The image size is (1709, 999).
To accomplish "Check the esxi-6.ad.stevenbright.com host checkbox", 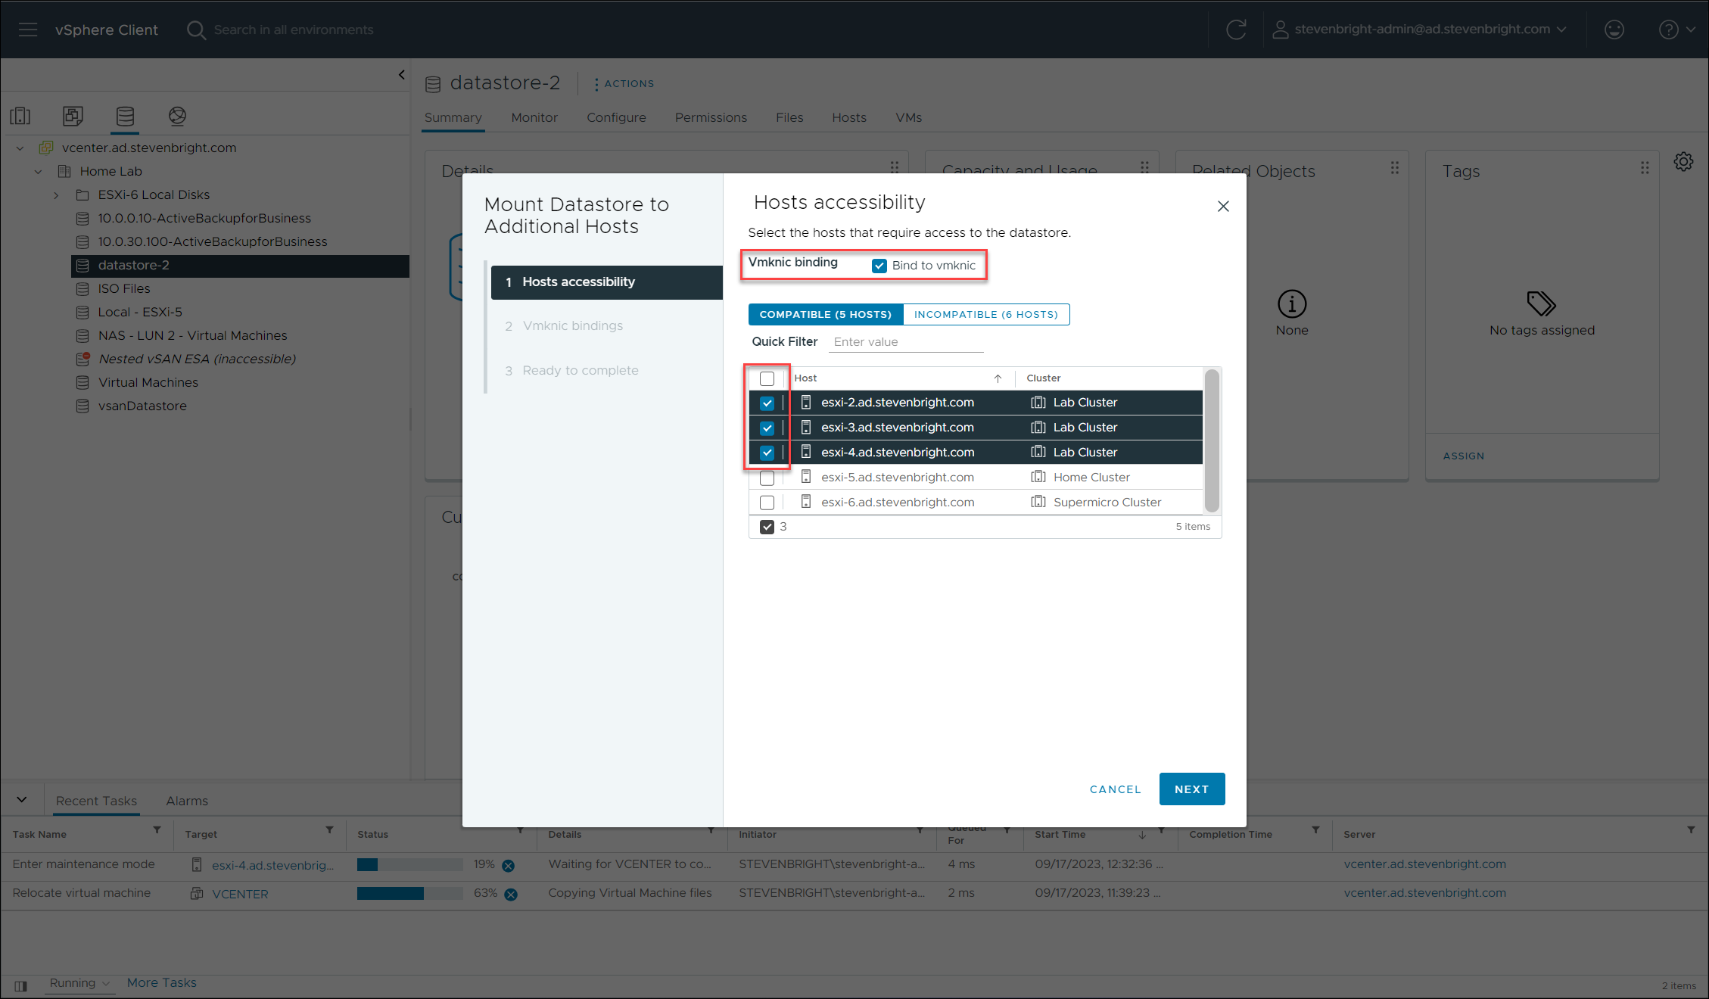I will 767,503.
